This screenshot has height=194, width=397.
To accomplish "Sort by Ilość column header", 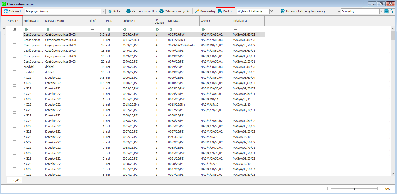I will coord(97,21).
